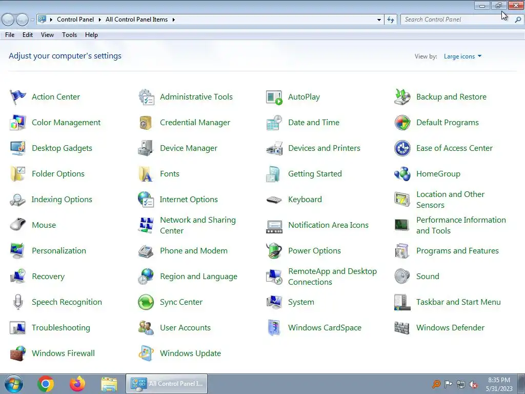This screenshot has height=394, width=525.
Task: Click the Date and Time calendar icon
Action: click(x=274, y=123)
